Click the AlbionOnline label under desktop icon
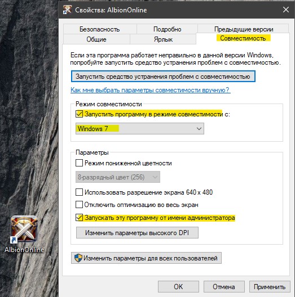Image resolution: width=295 pixels, height=297 pixels. pyautogui.click(x=24, y=250)
